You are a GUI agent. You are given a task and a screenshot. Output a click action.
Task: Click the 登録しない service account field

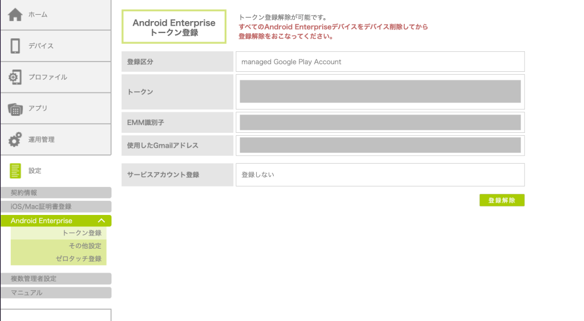(380, 174)
